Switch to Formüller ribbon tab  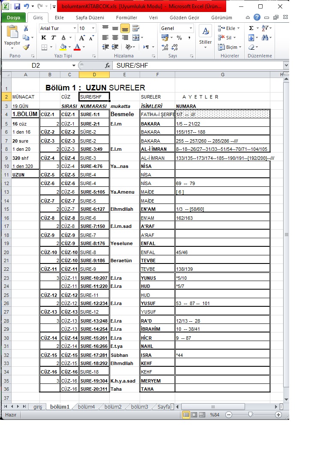coord(126,18)
